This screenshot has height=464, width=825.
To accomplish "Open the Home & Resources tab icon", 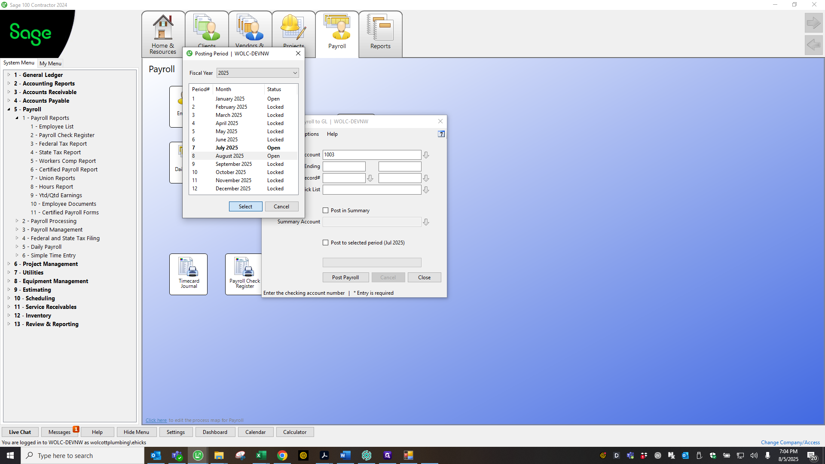I will (x=163, y=34).
